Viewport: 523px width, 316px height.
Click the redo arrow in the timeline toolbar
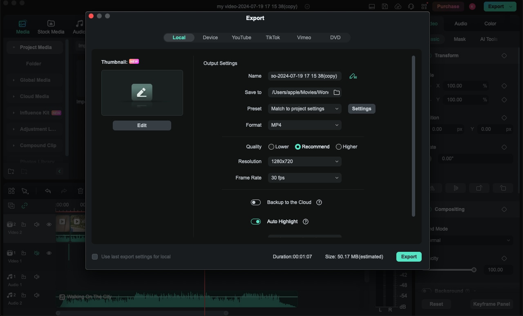click(x=64, y=191)
